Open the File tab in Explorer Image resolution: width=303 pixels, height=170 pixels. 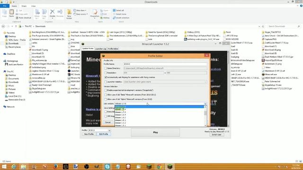[5, 6]
